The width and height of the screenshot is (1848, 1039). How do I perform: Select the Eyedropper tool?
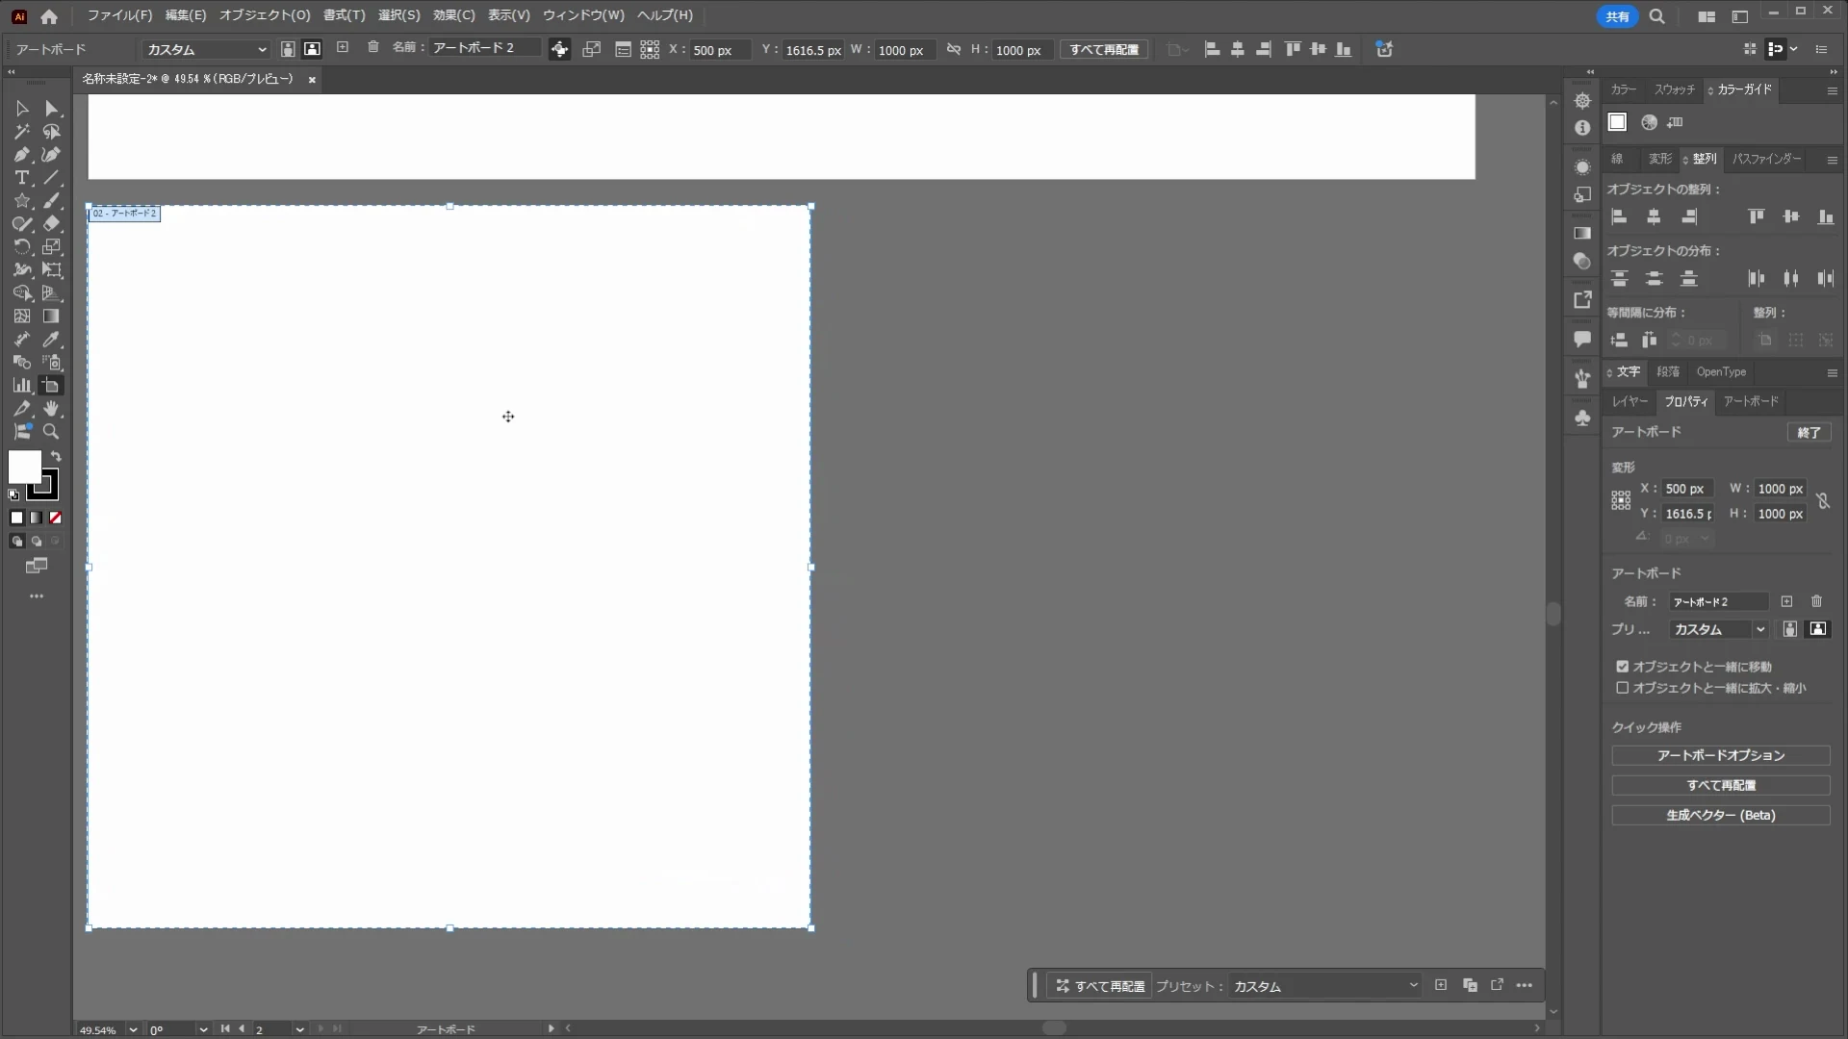tap(51, 340)
